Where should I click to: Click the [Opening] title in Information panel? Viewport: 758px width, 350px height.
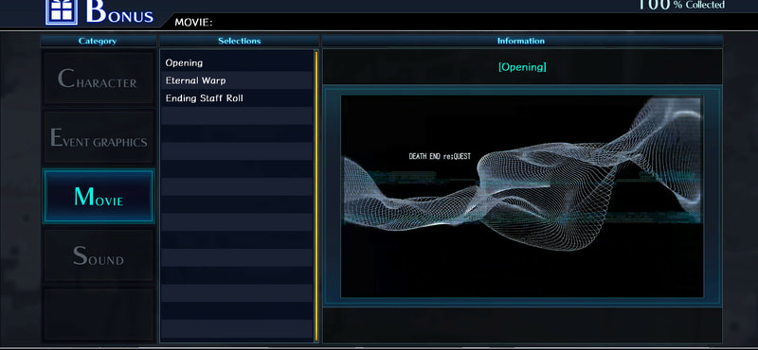tap(522, 67)
